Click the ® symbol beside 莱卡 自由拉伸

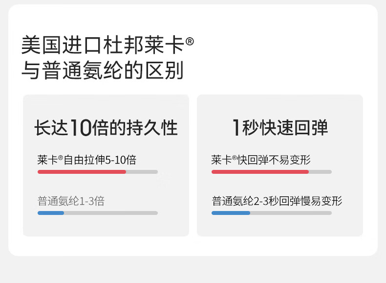(61, 158)
